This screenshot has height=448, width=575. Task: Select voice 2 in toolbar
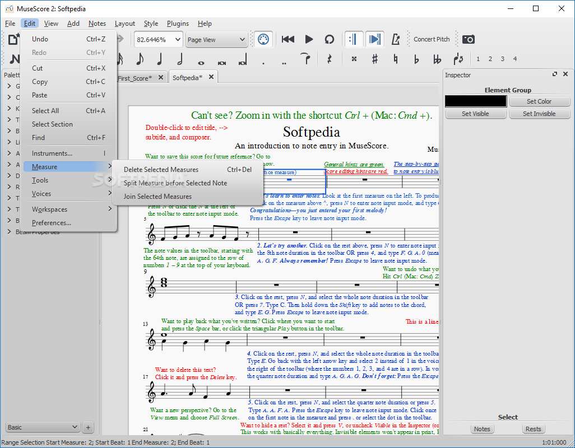pyautogui.click(x=490, y=59)
